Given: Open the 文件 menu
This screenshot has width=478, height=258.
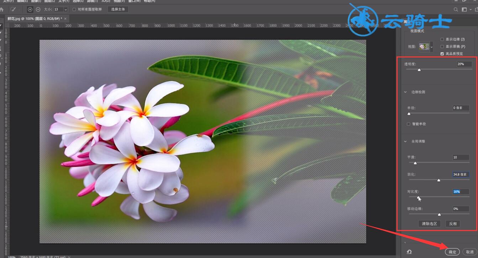Looking at the screenshot, I should pyautogui.click(x=8, y=1).
